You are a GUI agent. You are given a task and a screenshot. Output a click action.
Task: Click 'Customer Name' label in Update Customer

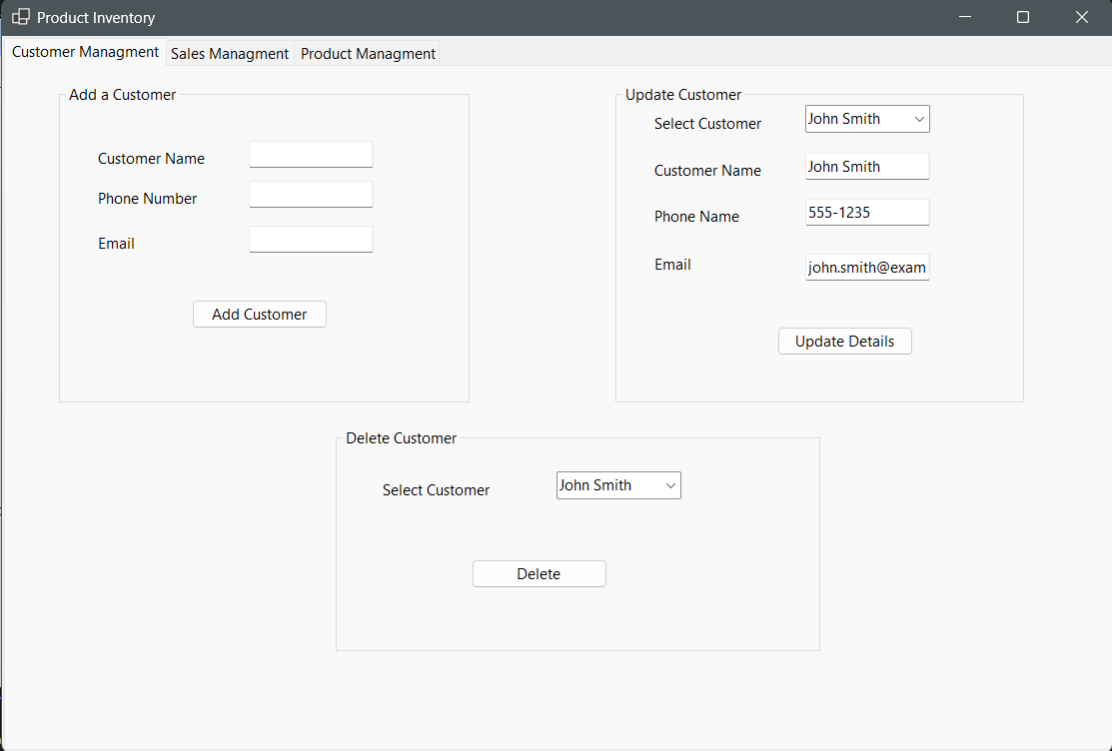pos(707,171)
